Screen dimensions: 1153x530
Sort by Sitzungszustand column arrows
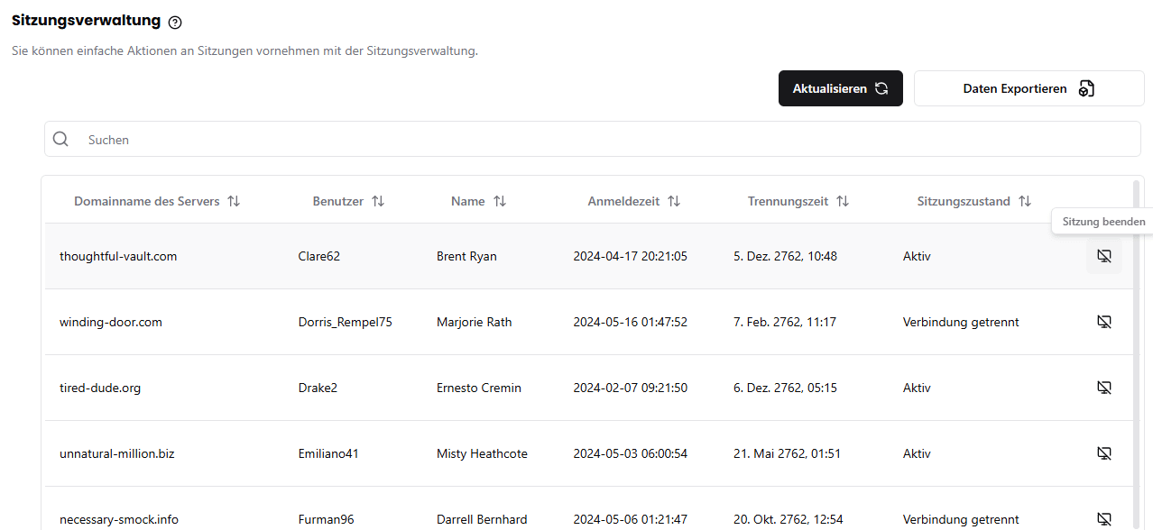1025,201
